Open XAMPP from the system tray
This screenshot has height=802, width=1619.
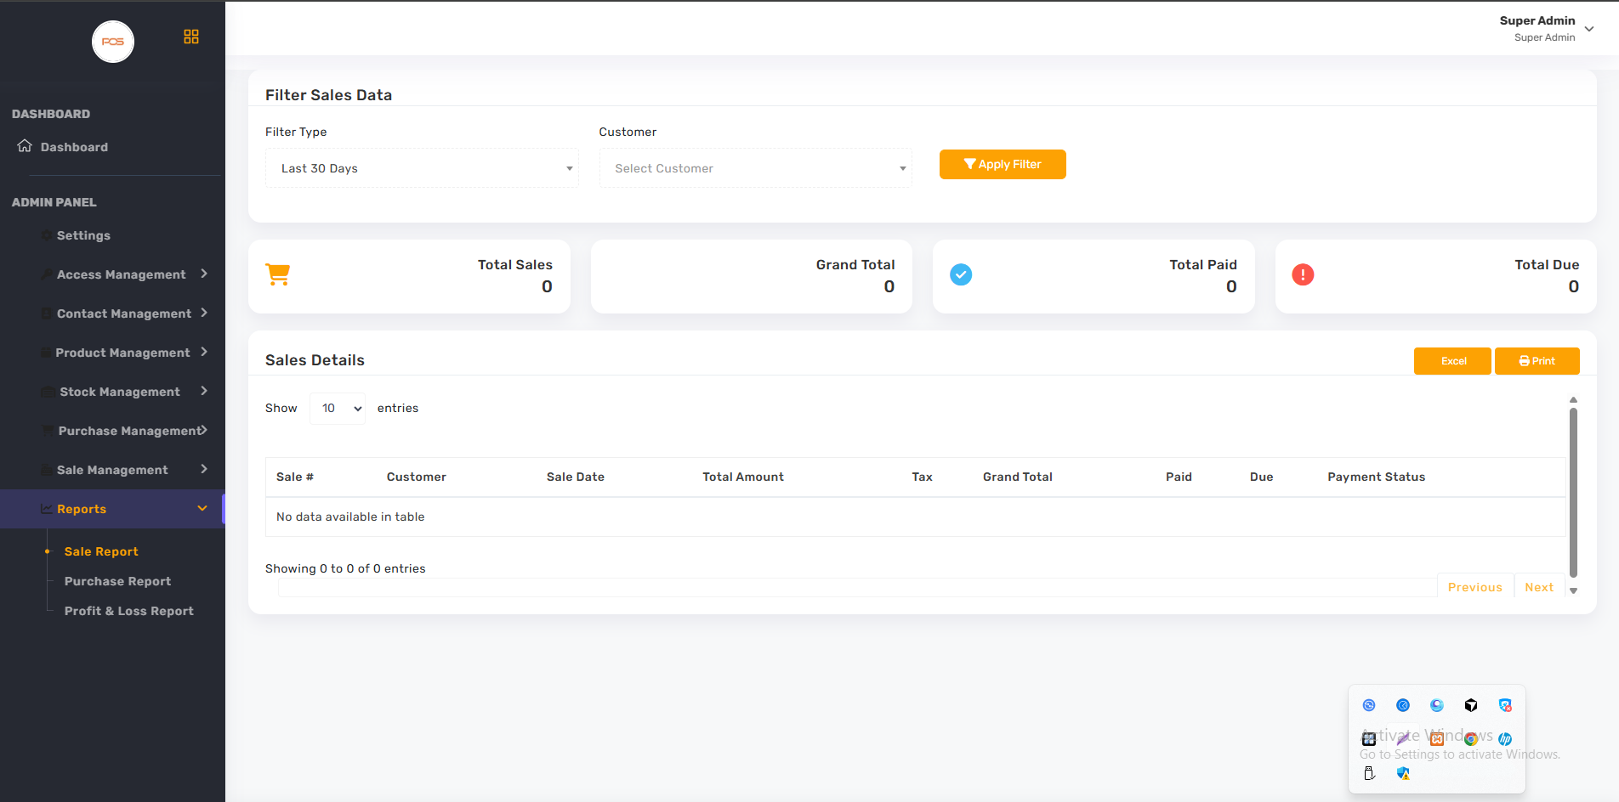1437,739
